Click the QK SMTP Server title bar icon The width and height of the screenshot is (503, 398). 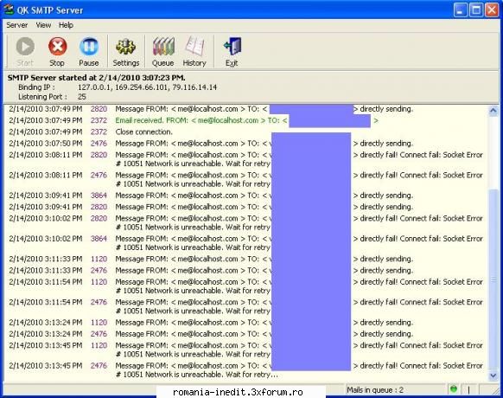9,10
